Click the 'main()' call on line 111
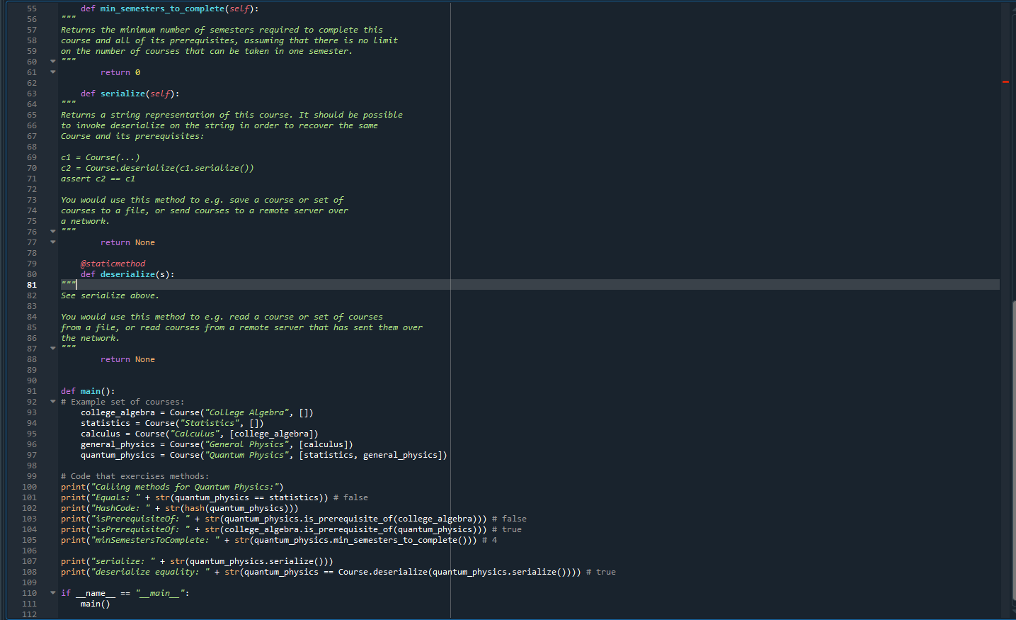This screenshot has width=1016, height=620. point(95,604)
